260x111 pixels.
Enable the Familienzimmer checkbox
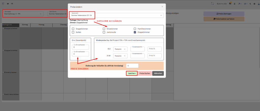point(135,29)
